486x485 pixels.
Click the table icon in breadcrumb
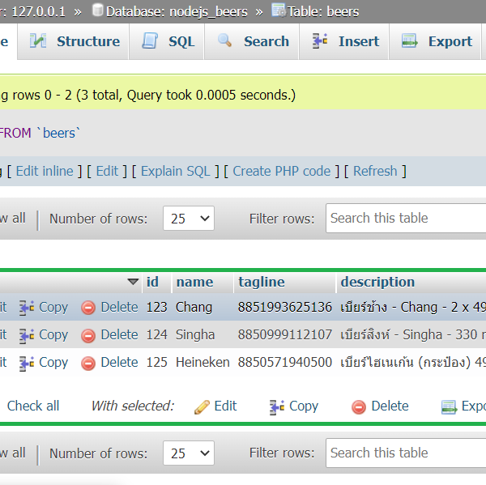pyautogui.click(x=278, y=11)
